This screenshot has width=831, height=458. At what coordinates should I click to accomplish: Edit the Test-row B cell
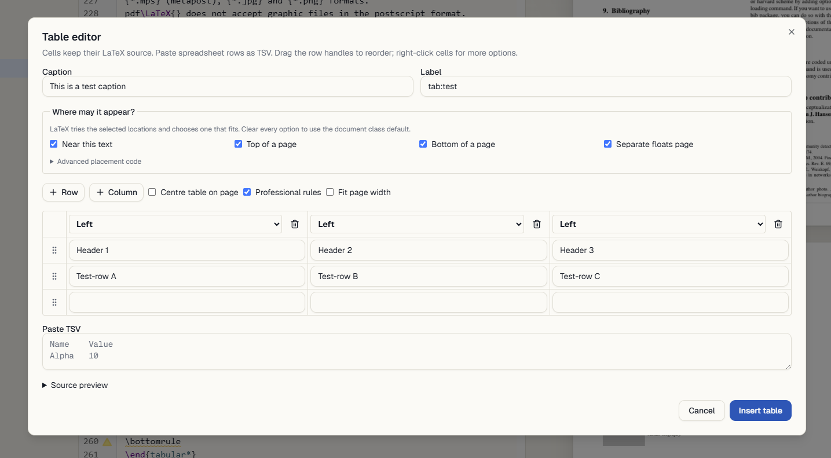429,276
